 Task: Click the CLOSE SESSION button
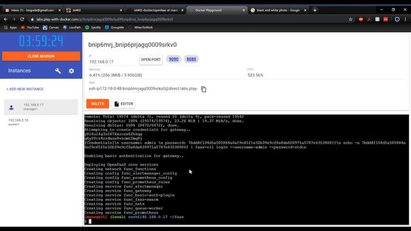(41, 56)
